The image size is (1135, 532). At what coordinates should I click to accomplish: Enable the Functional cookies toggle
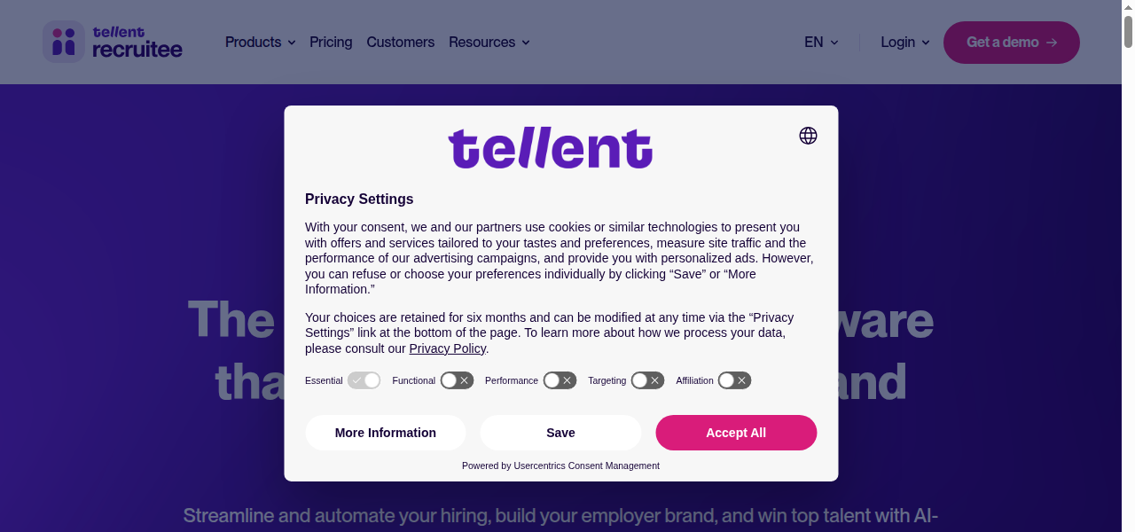[x=458, y=380]
